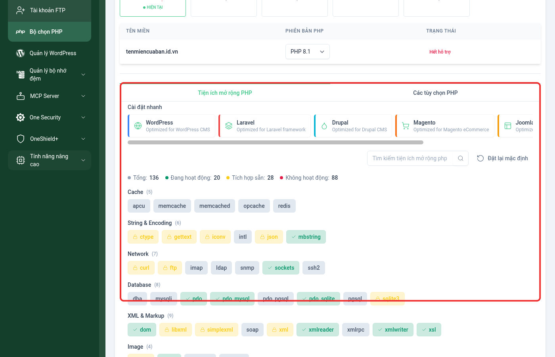Expand the MCP Server submenu chevron
Screen dimensions: 555x357
[x=83, y=96]
